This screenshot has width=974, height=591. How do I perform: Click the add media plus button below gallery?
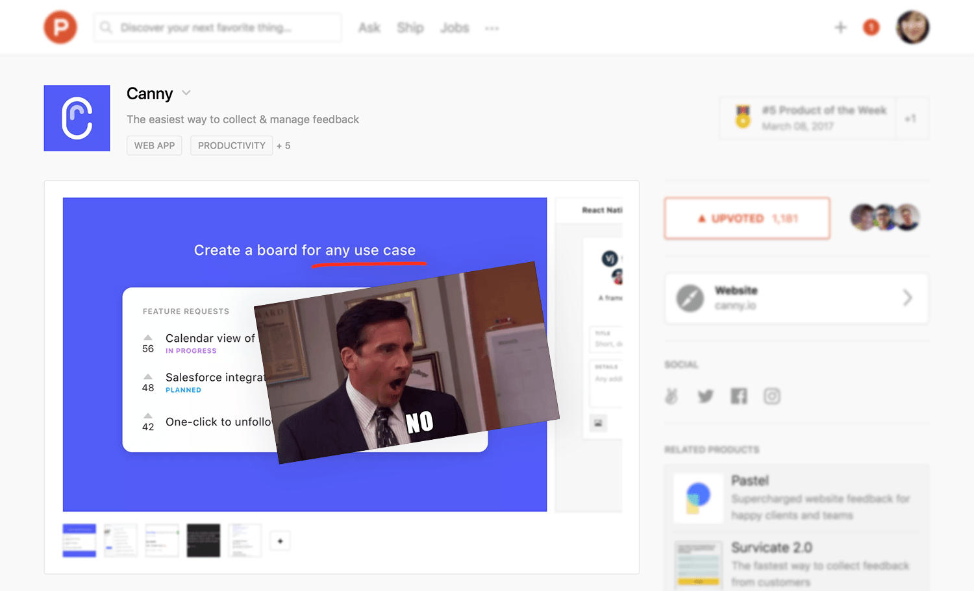pos(280,541)
